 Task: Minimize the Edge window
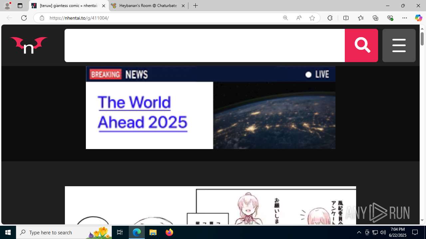point(387,6)
